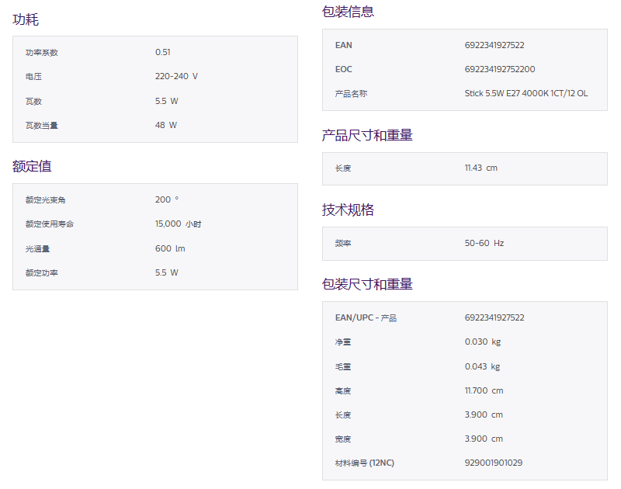Click the 毛重 label
This screenshot has width=621, height=489.
point(343,366)
